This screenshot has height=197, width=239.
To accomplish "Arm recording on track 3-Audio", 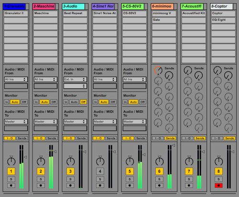I will [70, 186].
